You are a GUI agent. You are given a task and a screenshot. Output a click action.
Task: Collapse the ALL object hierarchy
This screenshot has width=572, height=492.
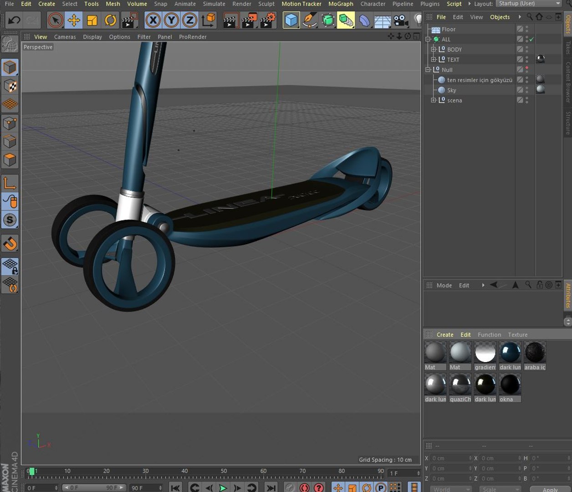coord(428,39)
